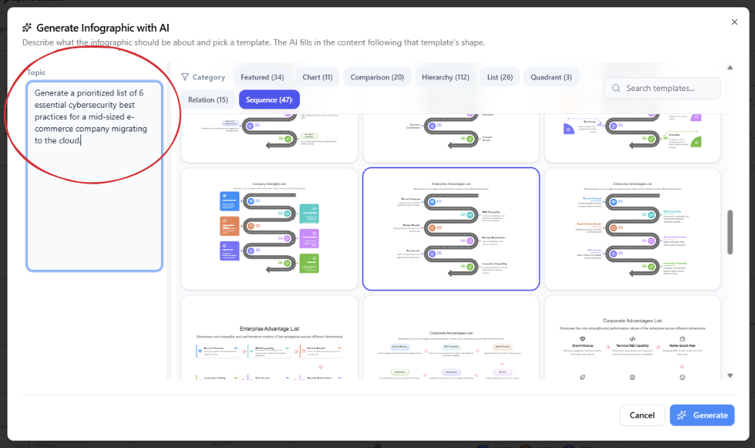Close the Generate Infographic dialog
Screen dimensions: 755x448
734,22
